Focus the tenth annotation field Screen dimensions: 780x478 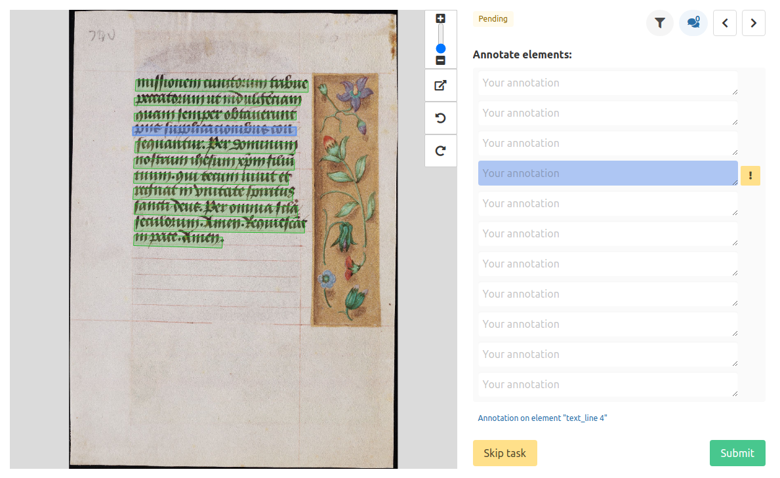click(x=608, y=354)
